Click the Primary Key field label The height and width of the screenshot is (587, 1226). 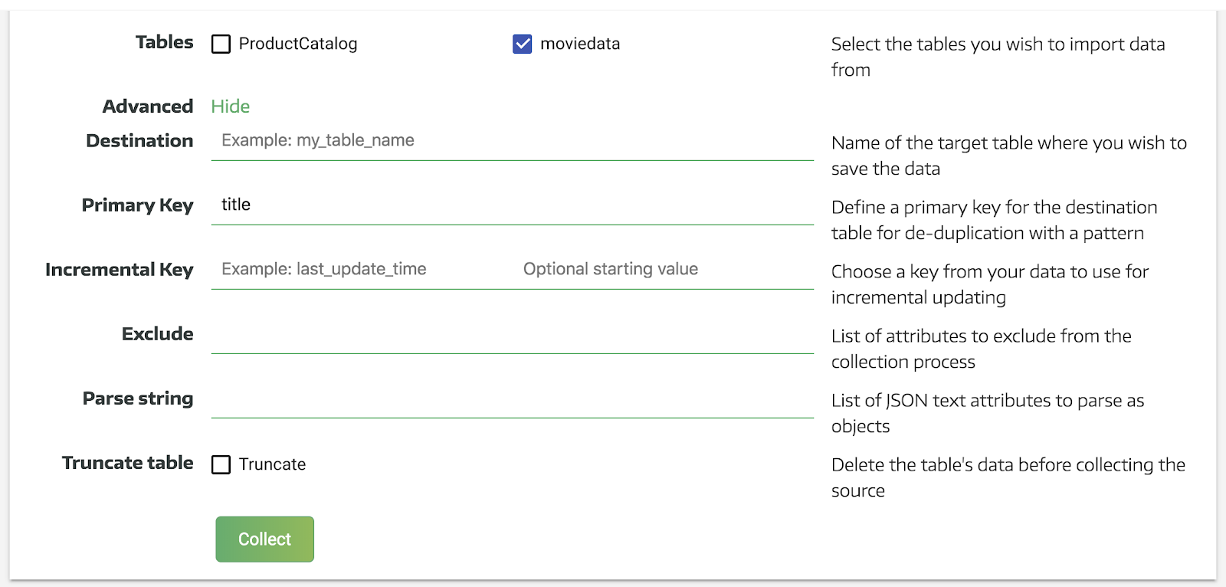point(138,205)
